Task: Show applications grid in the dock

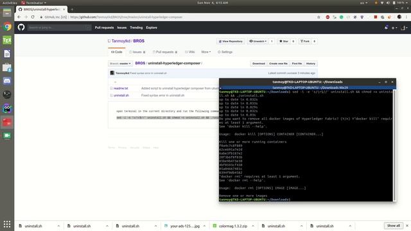Action: point(7,224)
